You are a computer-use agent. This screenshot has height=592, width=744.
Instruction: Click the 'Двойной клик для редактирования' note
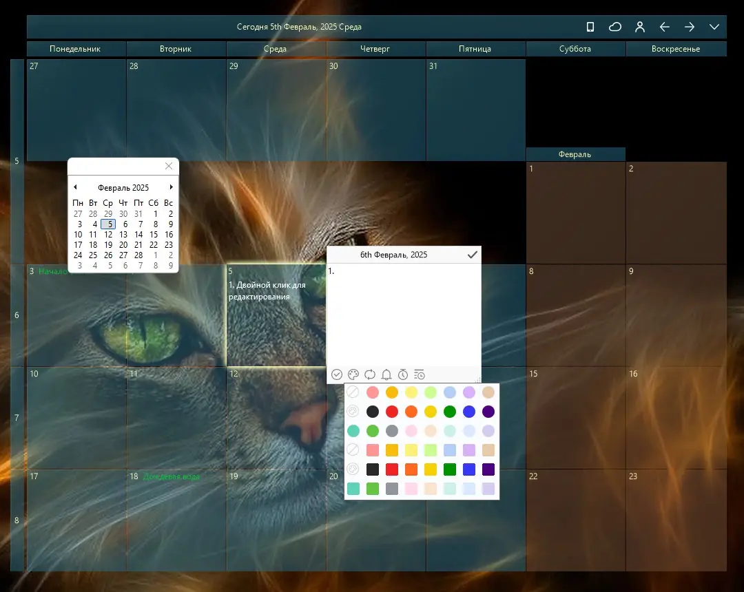pyautogui.click(x=267, y=290)
